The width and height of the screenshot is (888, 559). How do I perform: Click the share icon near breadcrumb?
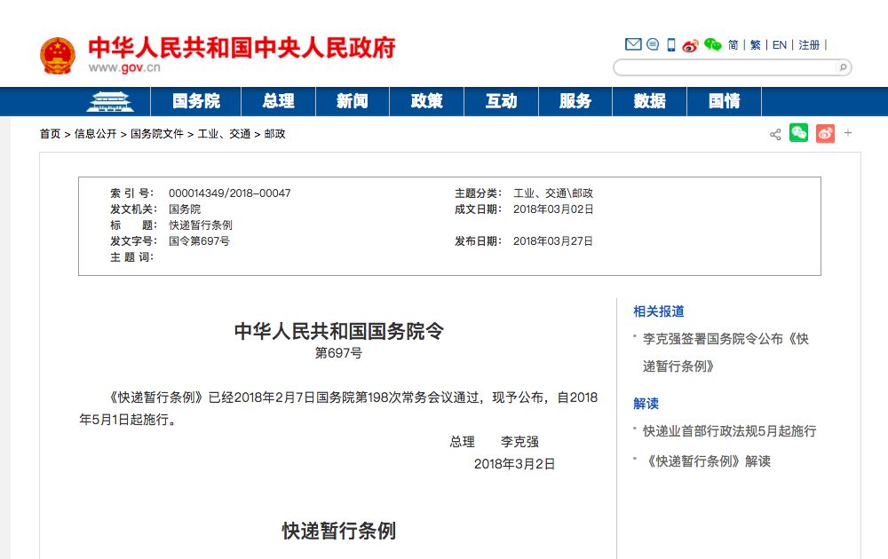coord(775,134)
